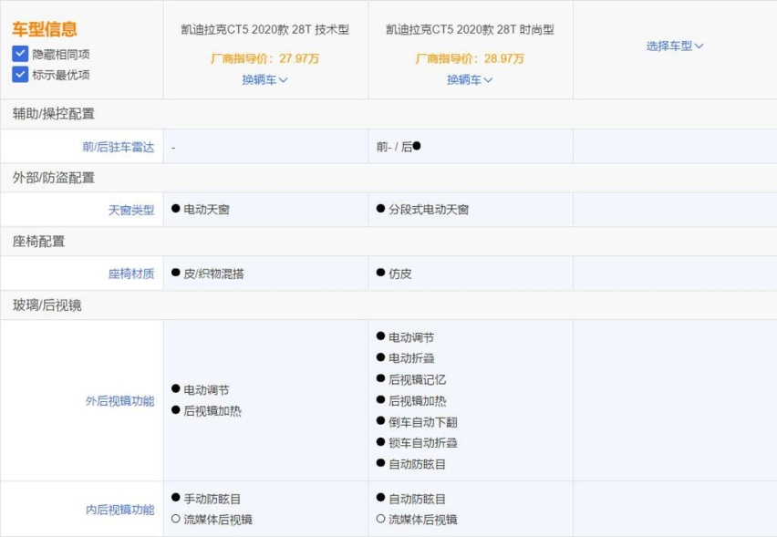
Task: Open the 外后视镜功能 parameter link
Action: [x=119, y=401]
